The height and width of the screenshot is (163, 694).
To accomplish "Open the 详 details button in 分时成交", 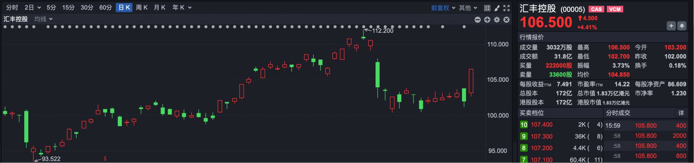I will [x=681, y=113].
